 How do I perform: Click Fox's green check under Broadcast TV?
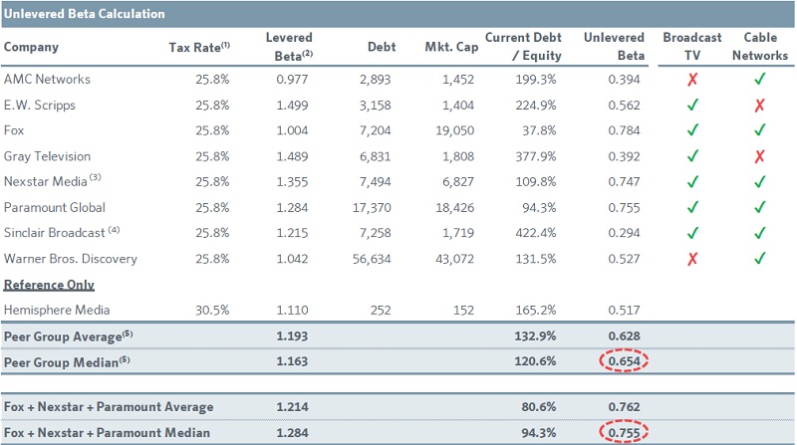(x=688, y=128)
